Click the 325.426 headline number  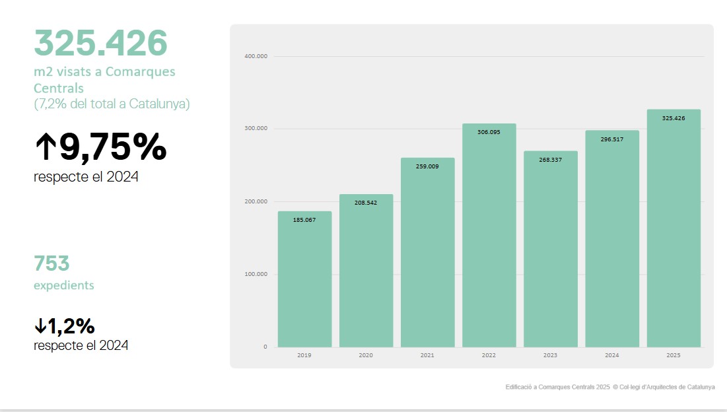tap(101, 43)
